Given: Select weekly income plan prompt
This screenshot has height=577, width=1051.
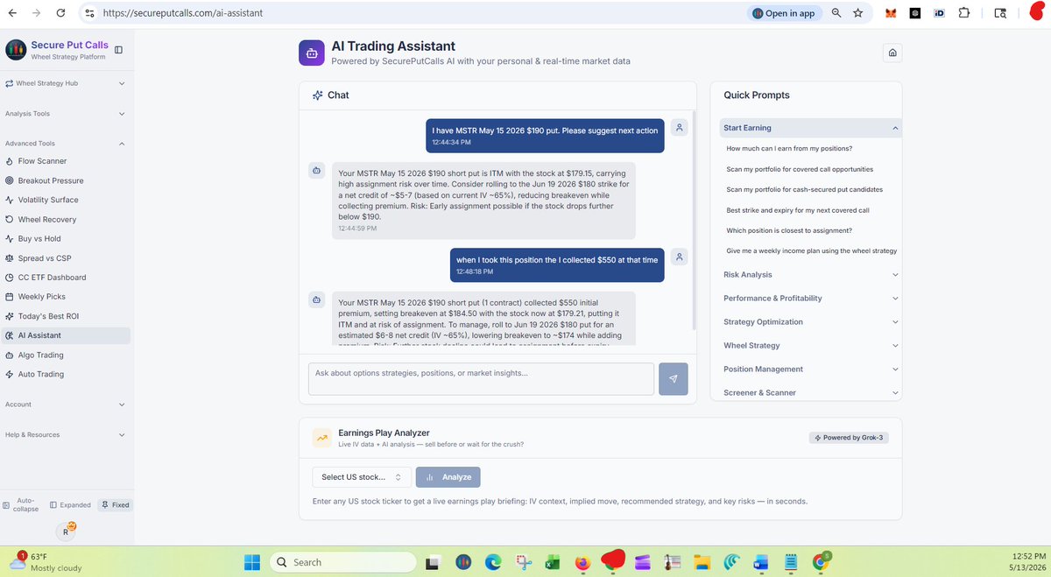Looking at the screenshot, I should click(812, 250).
